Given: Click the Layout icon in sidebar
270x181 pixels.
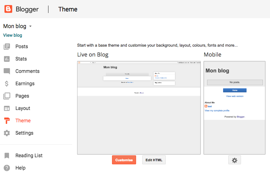Looking at the screenshot, I should point(7,108).
